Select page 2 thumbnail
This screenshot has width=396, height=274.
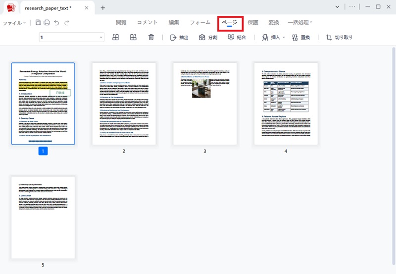pos(124,104)
